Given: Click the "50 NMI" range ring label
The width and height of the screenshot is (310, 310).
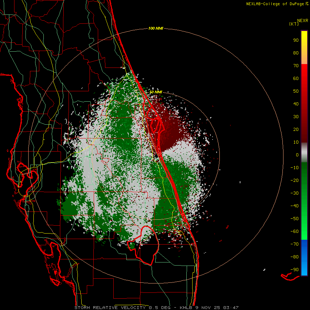Looking at the screenshot, I should point(156,92).
